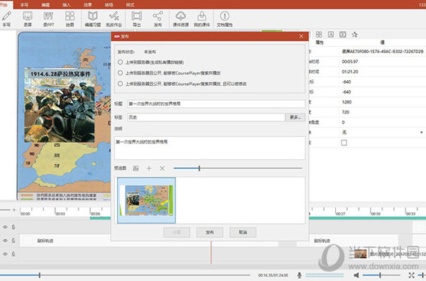Select public upload that can be modified option

pos(120,84)
